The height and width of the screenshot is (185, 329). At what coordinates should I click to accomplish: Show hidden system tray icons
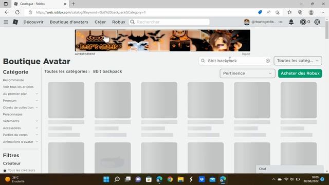pos(273,179)
